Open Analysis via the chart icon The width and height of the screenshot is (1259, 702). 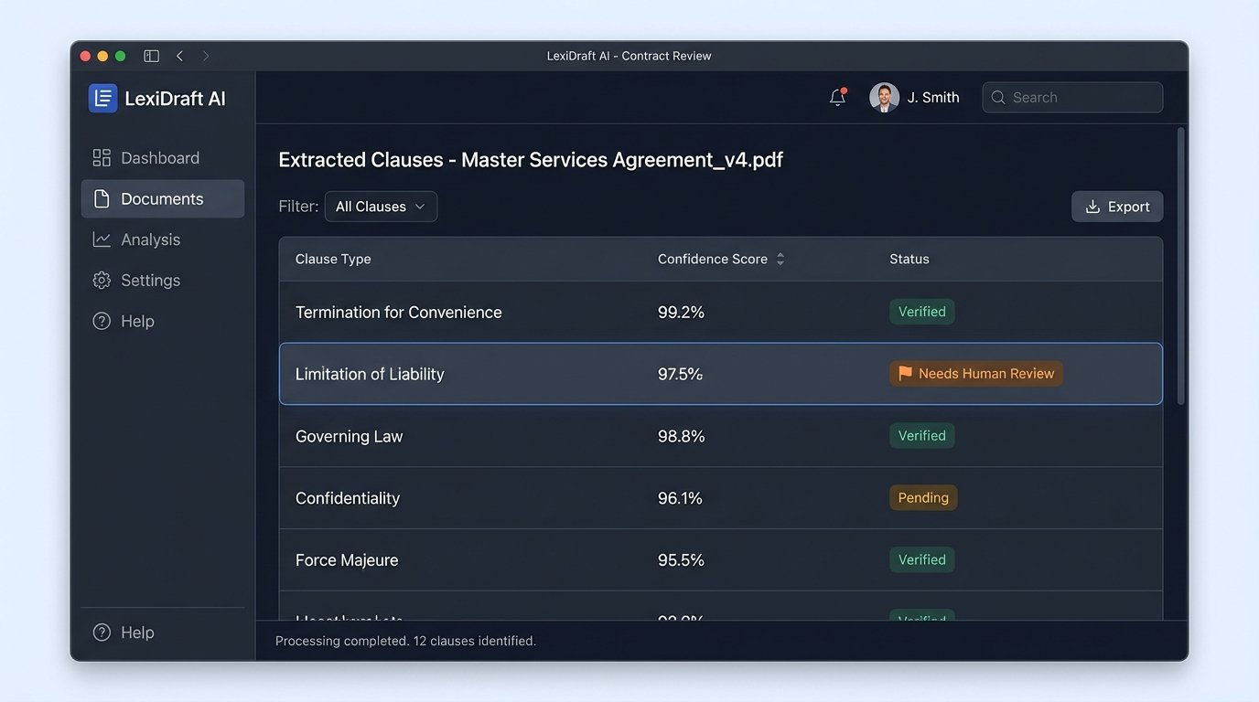point(101,239)
